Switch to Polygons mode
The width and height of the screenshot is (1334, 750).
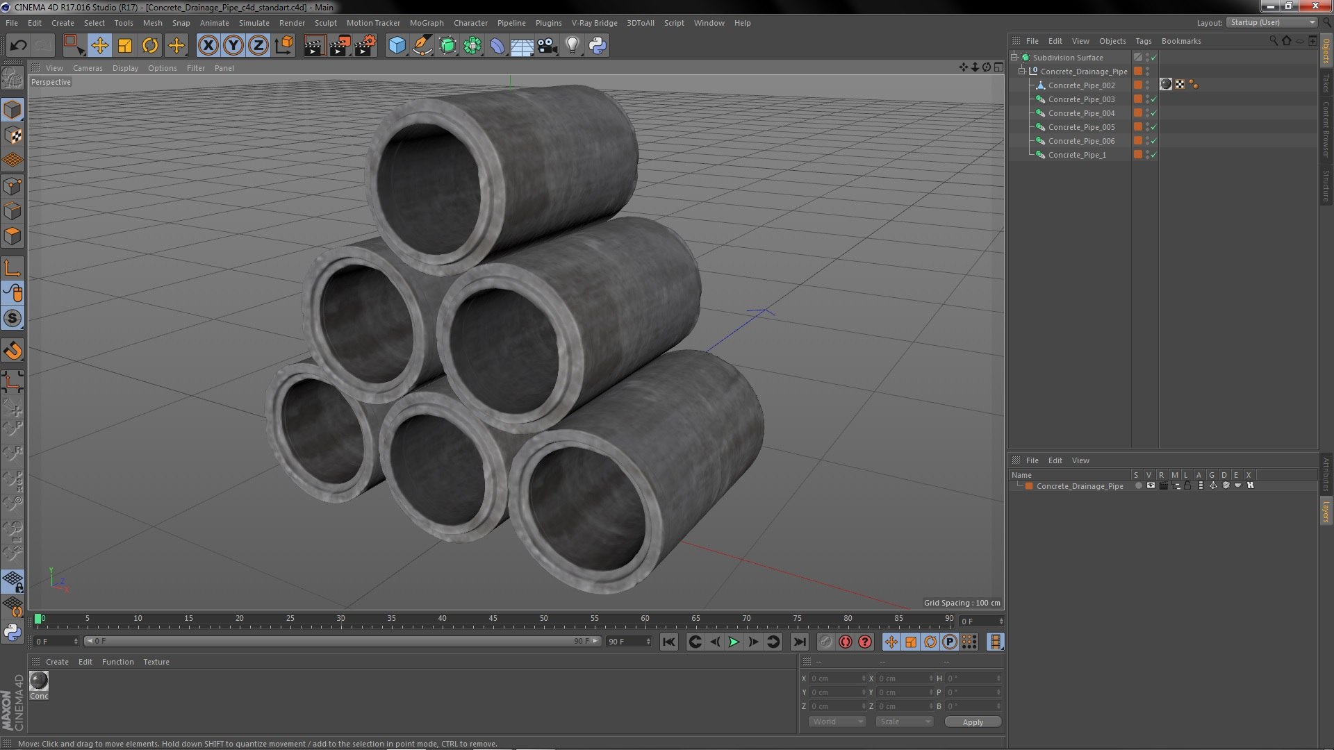(x=13, y=236)
